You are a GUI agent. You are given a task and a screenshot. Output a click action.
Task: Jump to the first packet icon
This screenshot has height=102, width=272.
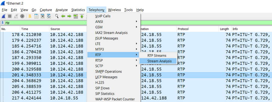point(82,16)
